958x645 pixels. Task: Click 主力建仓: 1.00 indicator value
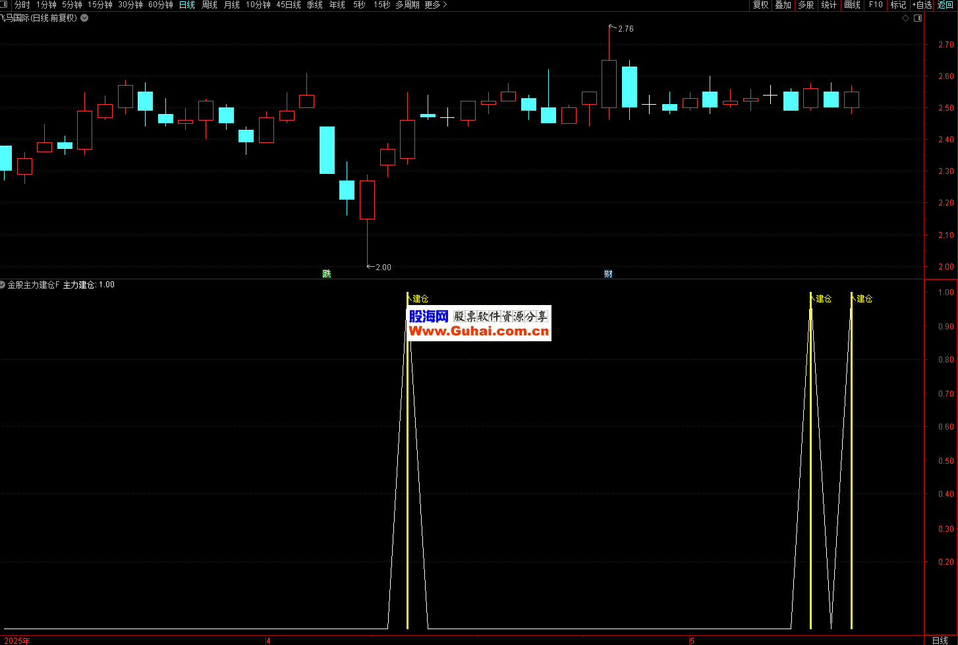pos(89,285)
